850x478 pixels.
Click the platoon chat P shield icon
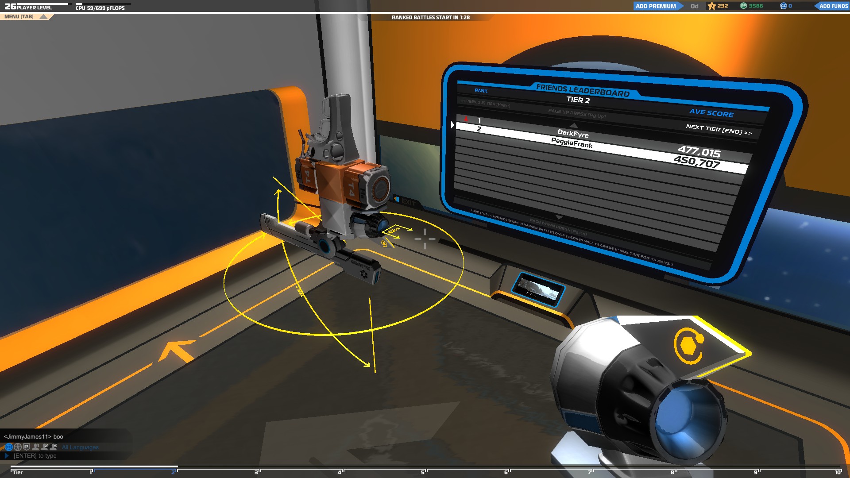click(x=27, y=447)
